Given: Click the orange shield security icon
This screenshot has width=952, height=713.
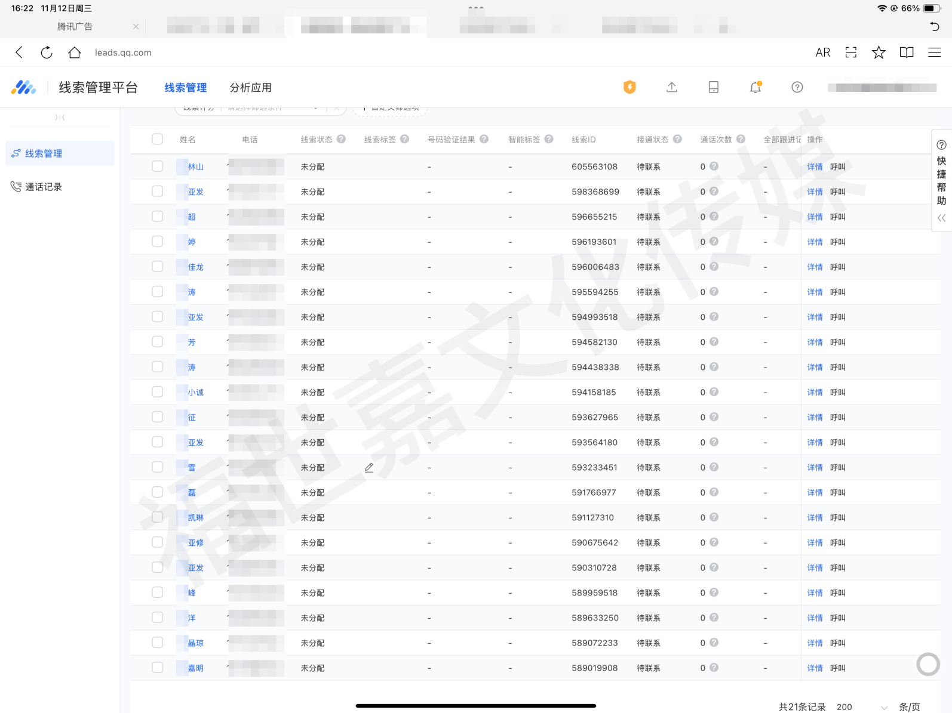Looking at the screenshot, I should [x=629, y=87].
